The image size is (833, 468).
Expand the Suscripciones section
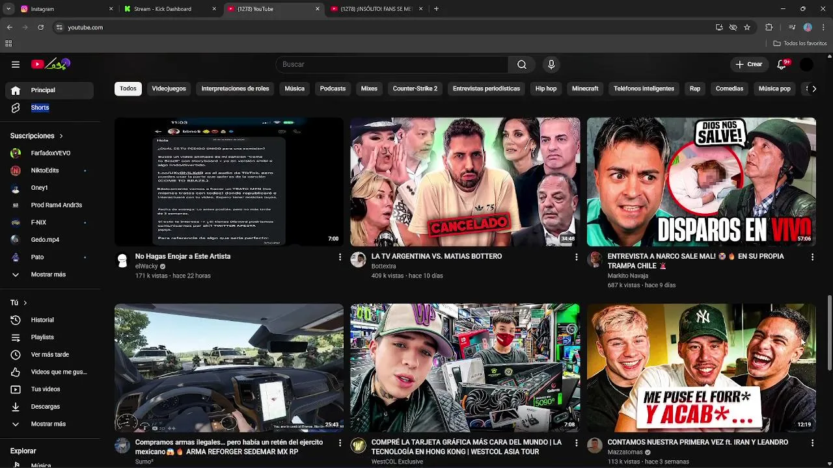[x=36, y=136]
